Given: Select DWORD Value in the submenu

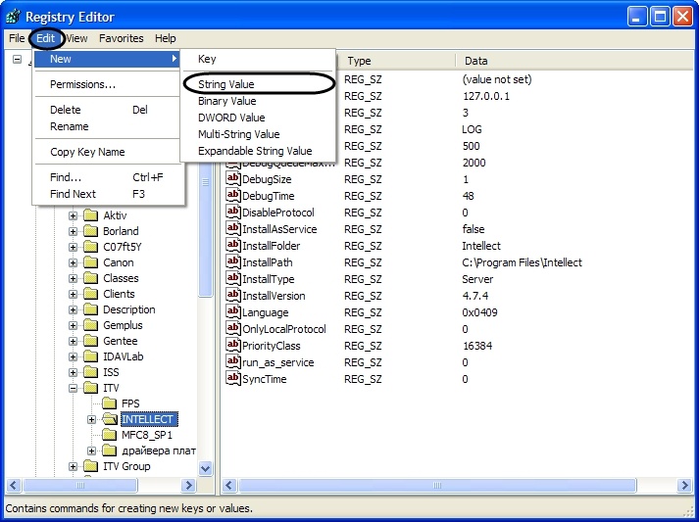Looking at the screenshot, I should pos(231,118).
